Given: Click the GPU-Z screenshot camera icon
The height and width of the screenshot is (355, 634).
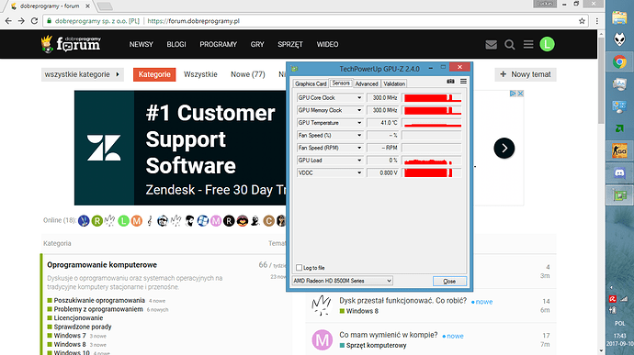Looking at the screenshot, I should [450, 81].
